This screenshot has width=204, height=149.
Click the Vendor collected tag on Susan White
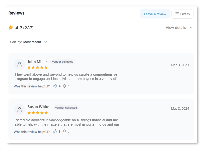click(x=66, y=108)
